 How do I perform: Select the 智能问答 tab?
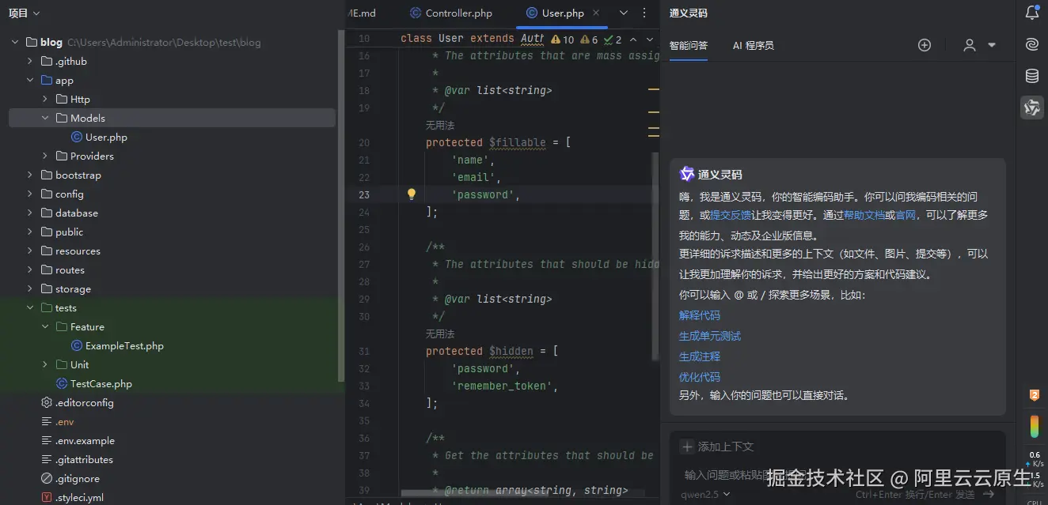point(689,45)
